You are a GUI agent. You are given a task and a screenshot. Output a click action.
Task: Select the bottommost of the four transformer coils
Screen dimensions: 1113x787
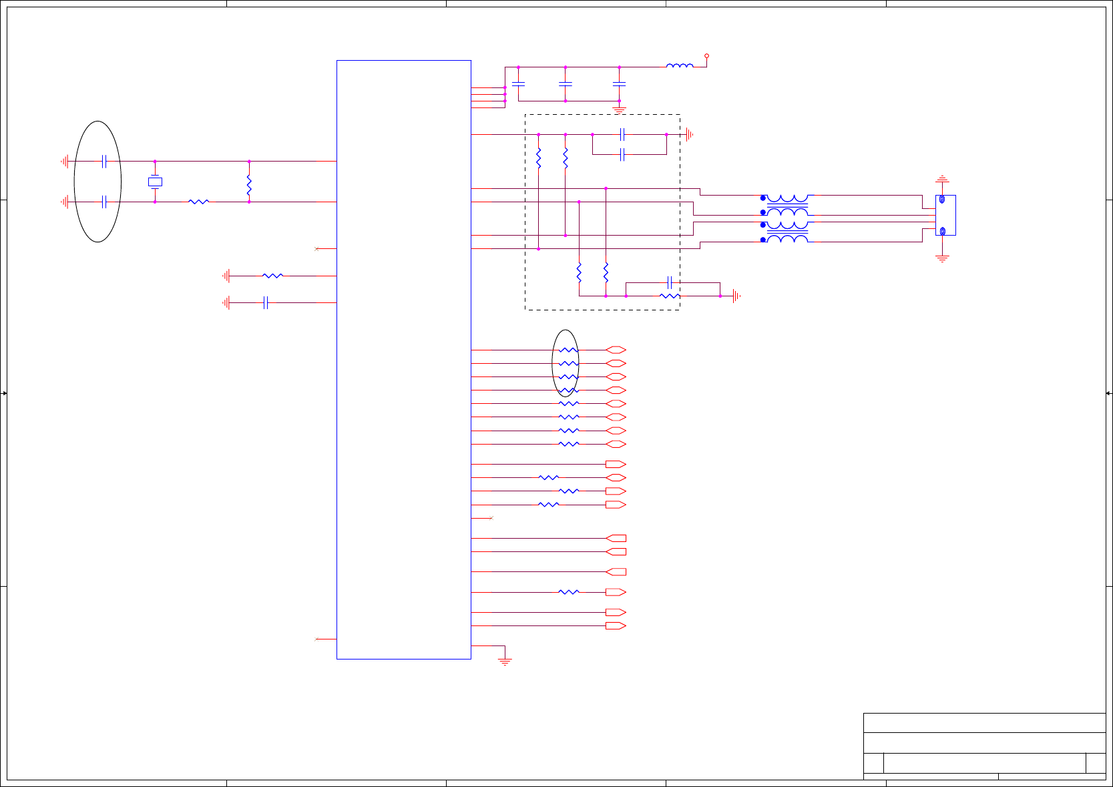click(787, 239)
